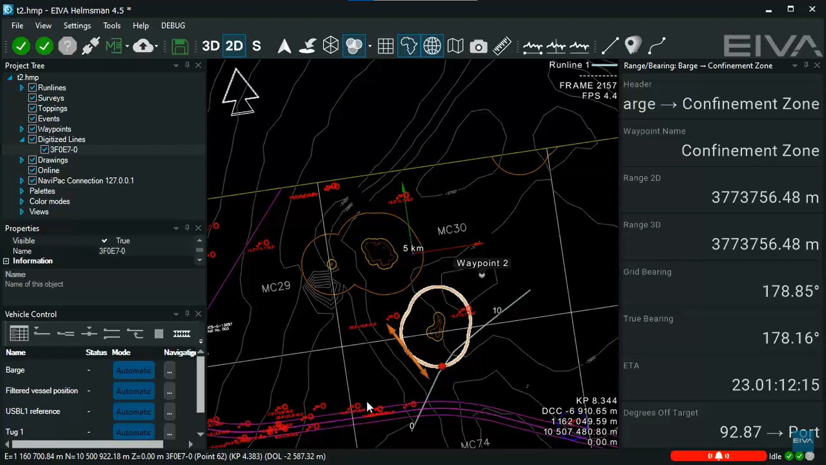Viewport: 826px width, 465px height.
Task: Click the Vehicle Control vertical scrollbar
Action: coord(200,384)
